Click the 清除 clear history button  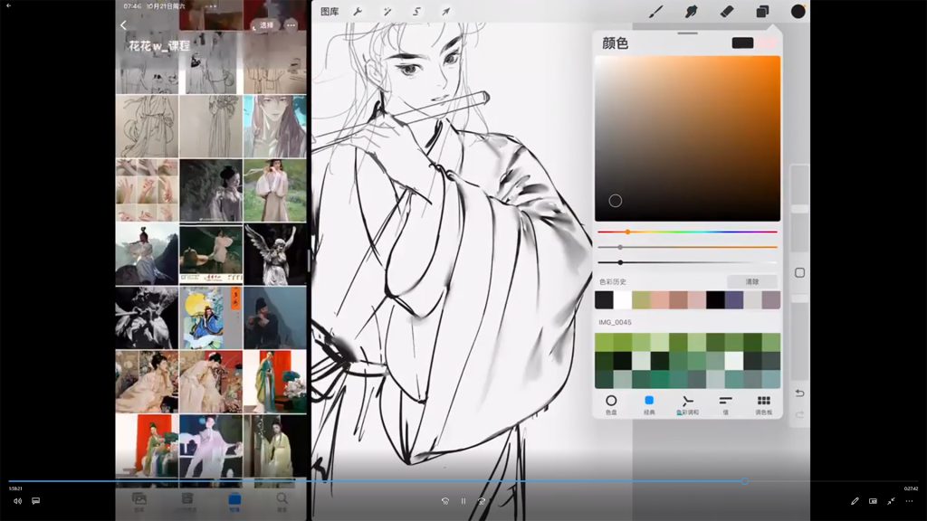pos(751,282)
